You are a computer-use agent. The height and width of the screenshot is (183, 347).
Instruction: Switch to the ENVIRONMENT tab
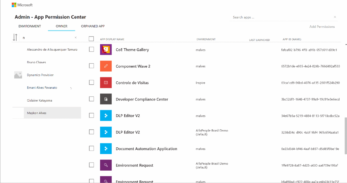tap(30, 26)
